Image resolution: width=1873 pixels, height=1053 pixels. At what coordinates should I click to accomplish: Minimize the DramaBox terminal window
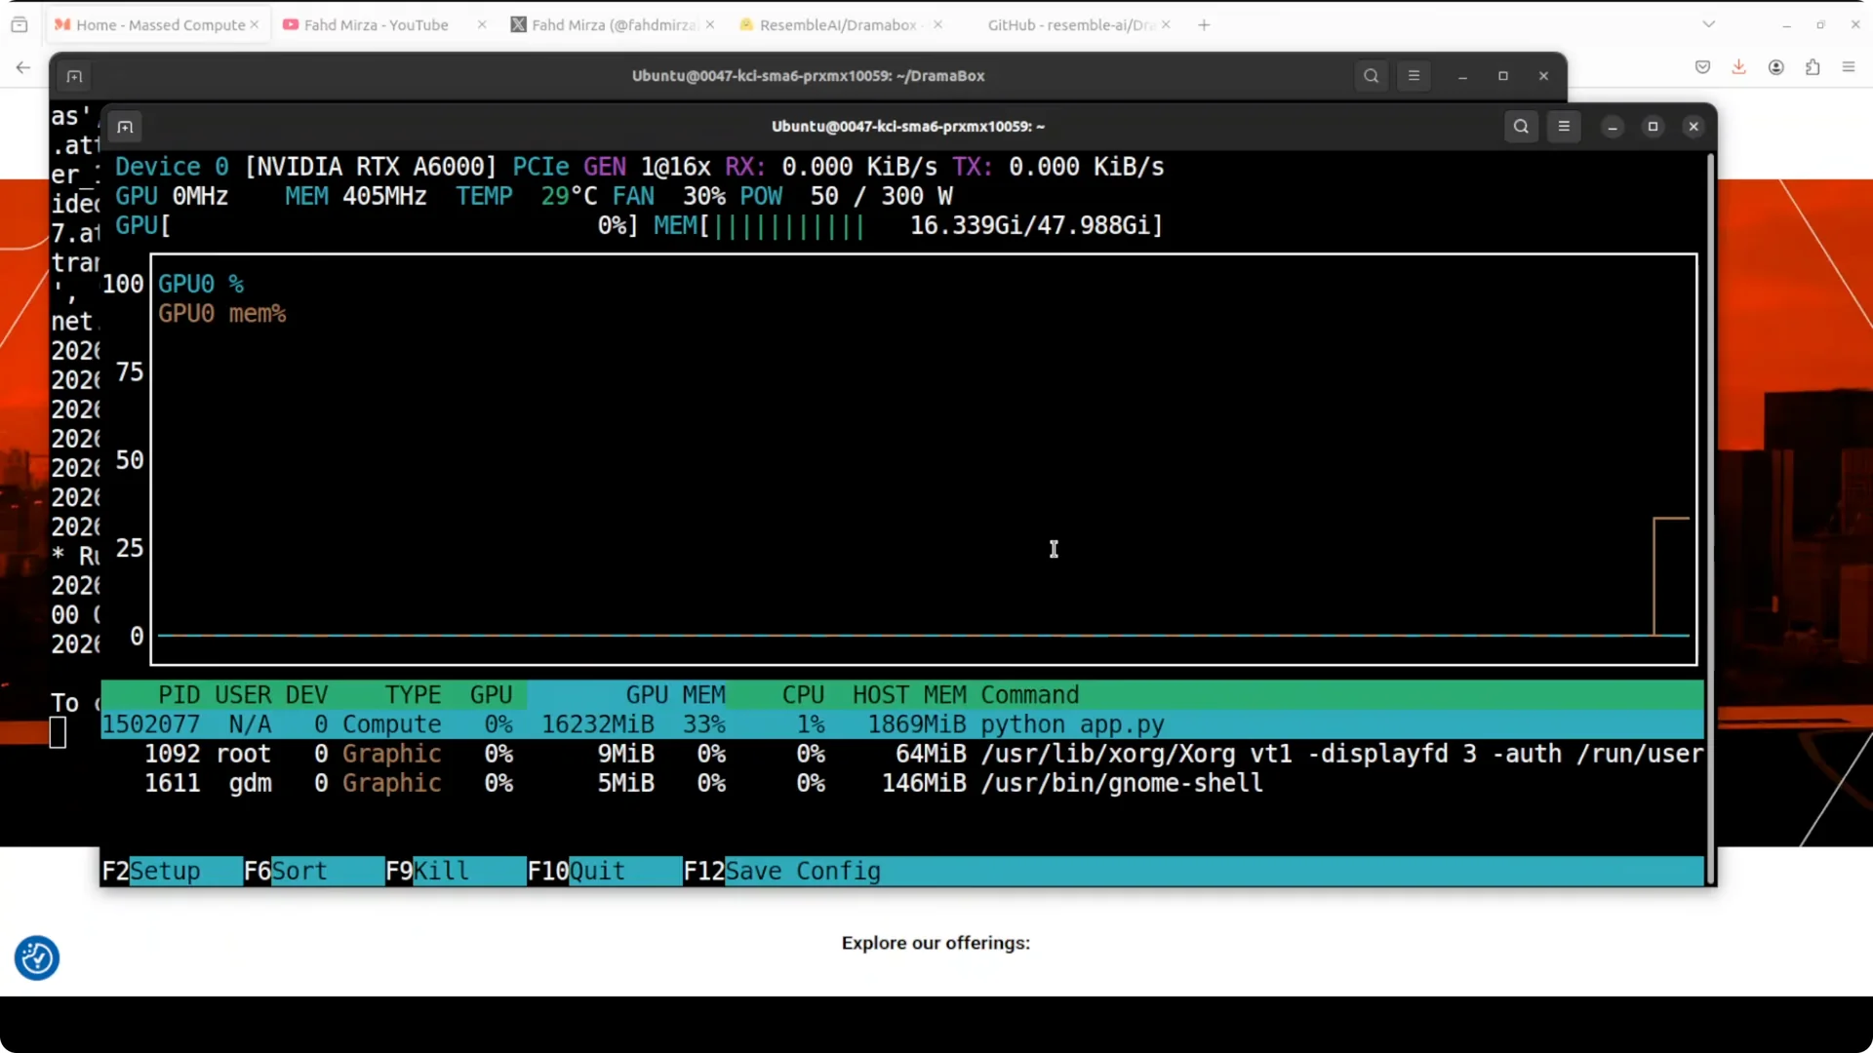point(1462,76)
